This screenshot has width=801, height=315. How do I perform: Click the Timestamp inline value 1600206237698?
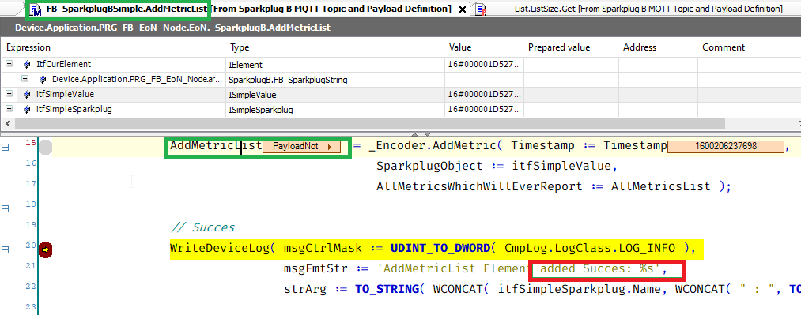pyautogui.click(x=726, y=146)
